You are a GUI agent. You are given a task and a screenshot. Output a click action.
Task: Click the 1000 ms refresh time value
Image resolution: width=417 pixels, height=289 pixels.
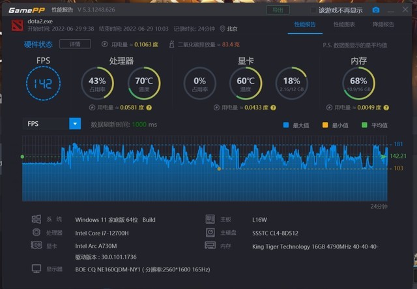tap(145, 125)
